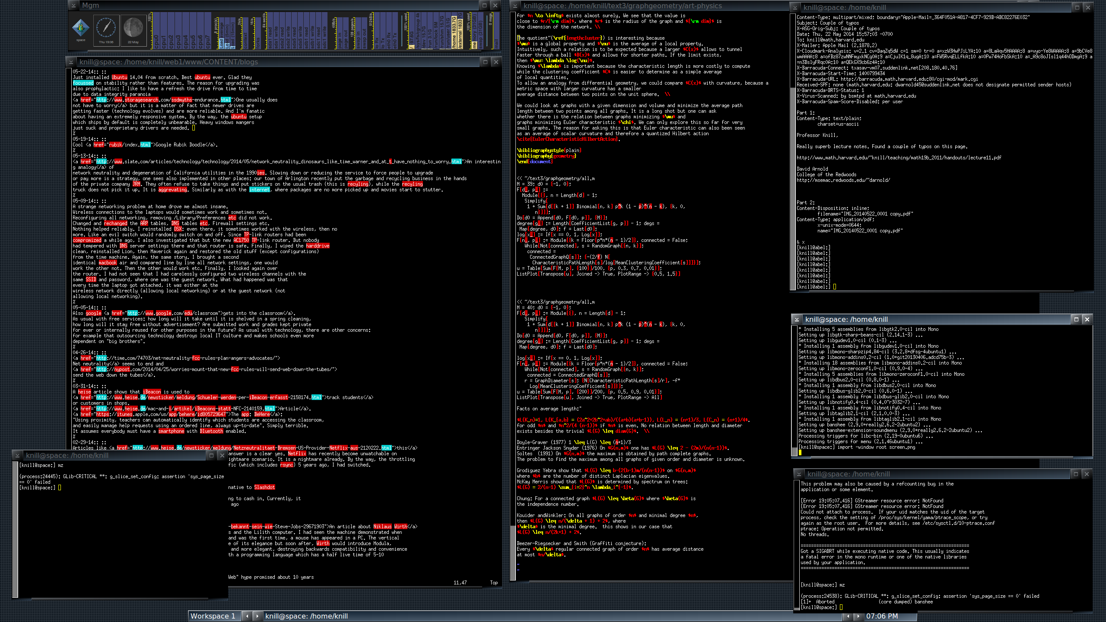Open window menu of the CONTENT/blogs terminal
Screen dimensions: 1106x622
click(71, 62)
